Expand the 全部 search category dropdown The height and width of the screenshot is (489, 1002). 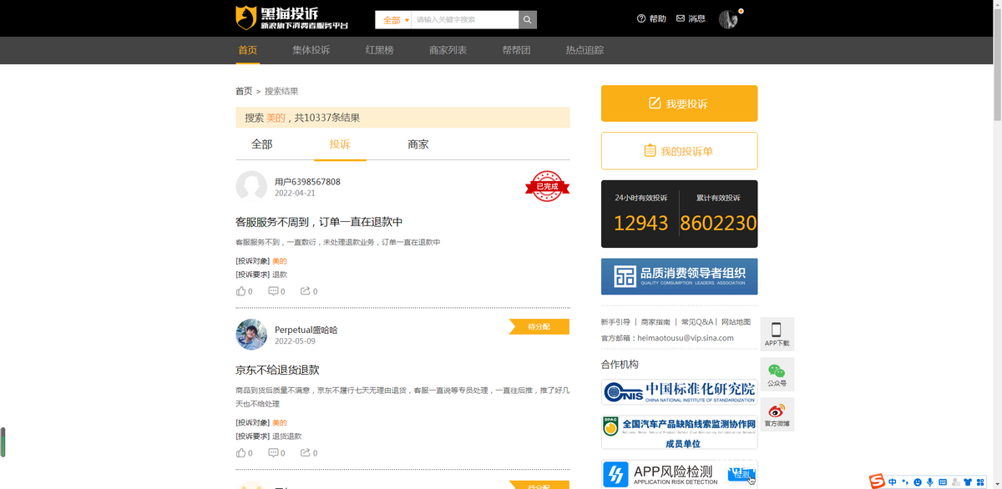pyautogui.click(x=395, y=19)
